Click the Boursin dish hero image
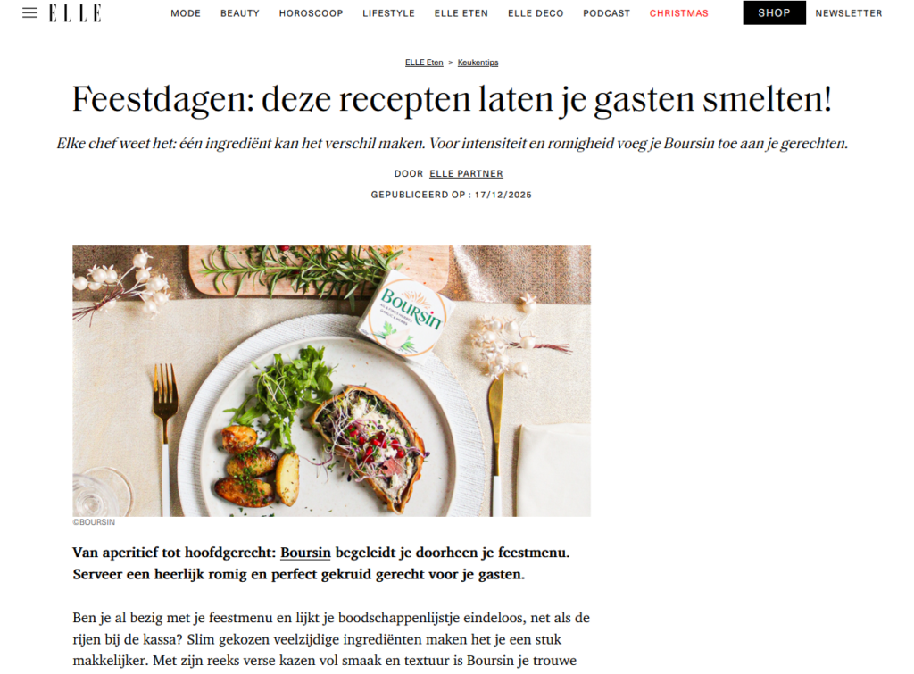 coord(332,380)
